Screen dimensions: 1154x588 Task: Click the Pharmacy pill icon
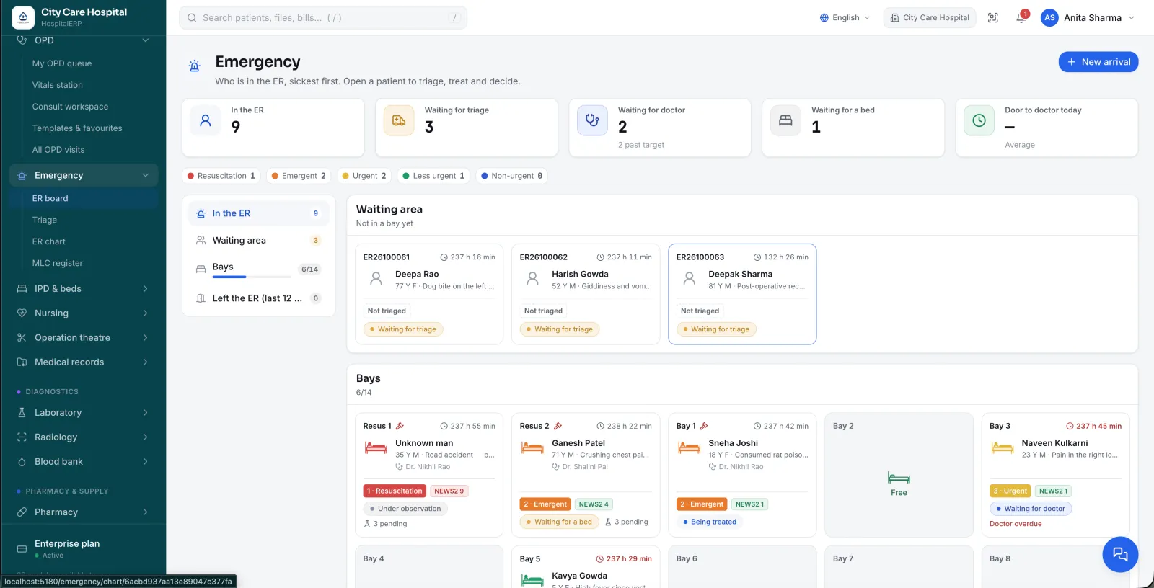coord(22,512)
